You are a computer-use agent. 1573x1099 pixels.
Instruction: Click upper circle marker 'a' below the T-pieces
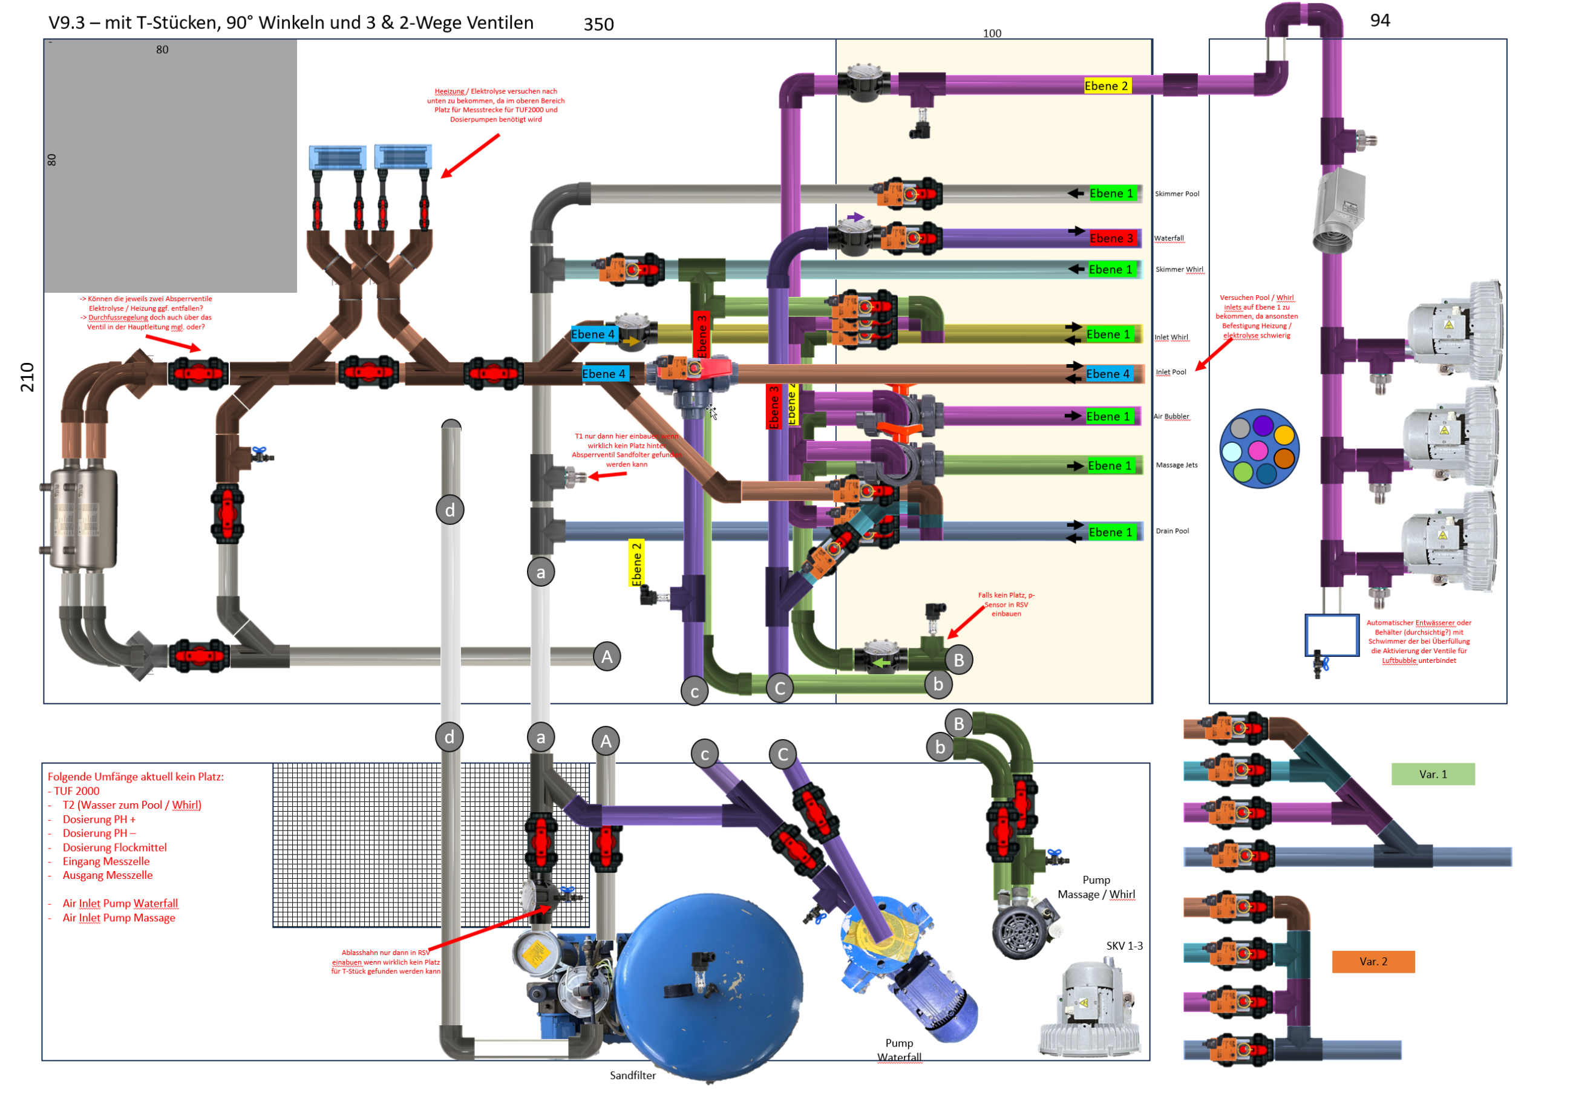541,572
